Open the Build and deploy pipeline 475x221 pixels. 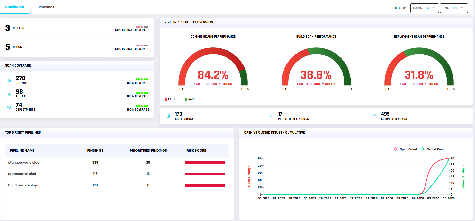click(x=117, y=185)
